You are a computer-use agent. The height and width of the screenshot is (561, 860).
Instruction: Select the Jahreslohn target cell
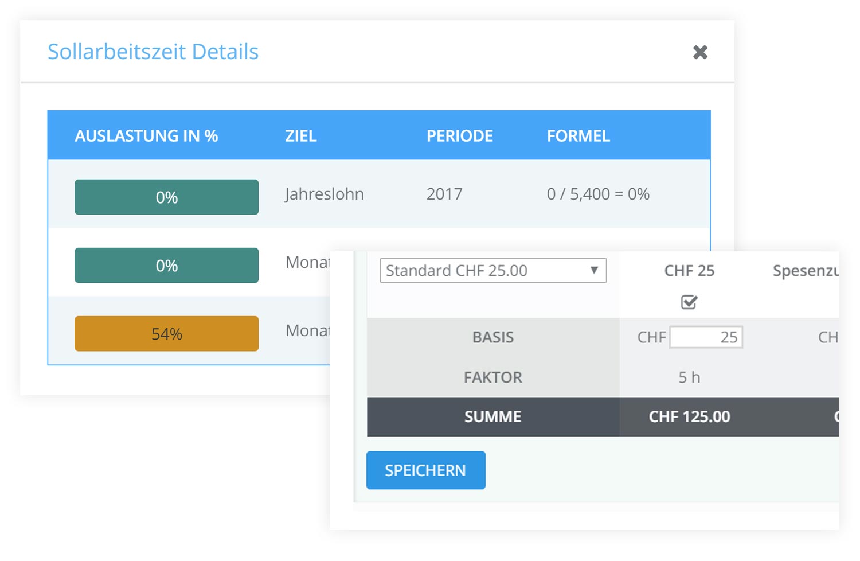pos(324,194)
